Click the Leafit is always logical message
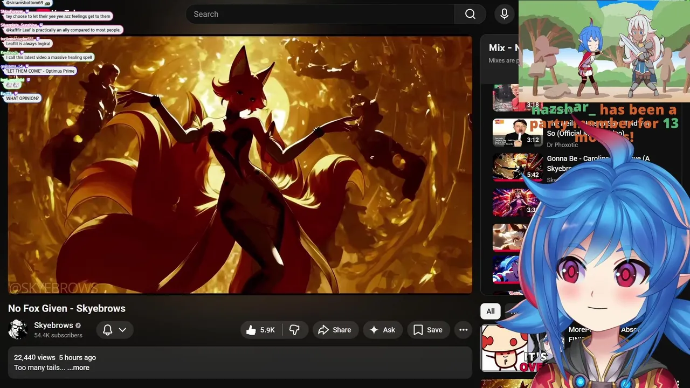Viewport: 690px width, 388px height. tap(28, 44)
